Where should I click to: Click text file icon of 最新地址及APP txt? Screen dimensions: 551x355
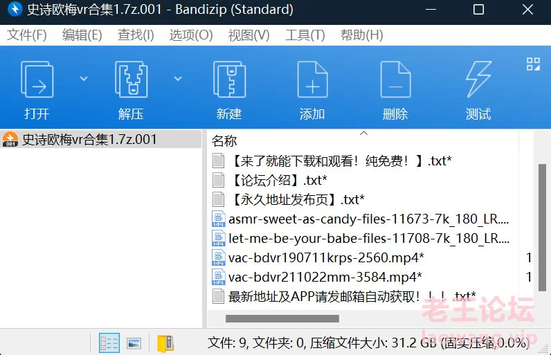pyautogui.click(x=218, y=297)
